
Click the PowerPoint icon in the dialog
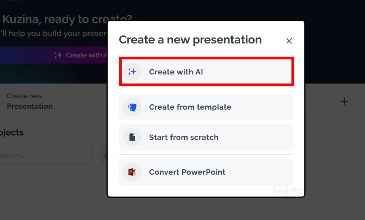click(132, 172)
